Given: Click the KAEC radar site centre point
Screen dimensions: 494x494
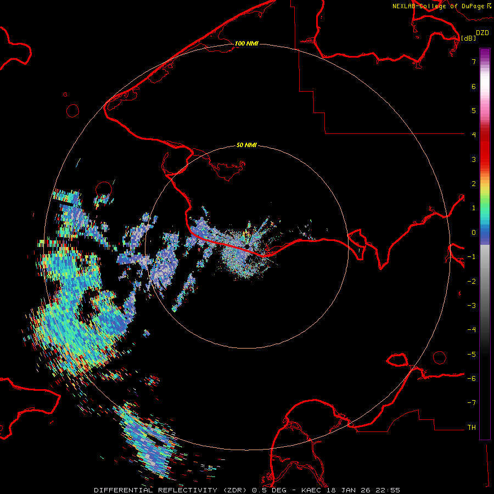Looking at the screenshot, I should click(x=246, y=246).
